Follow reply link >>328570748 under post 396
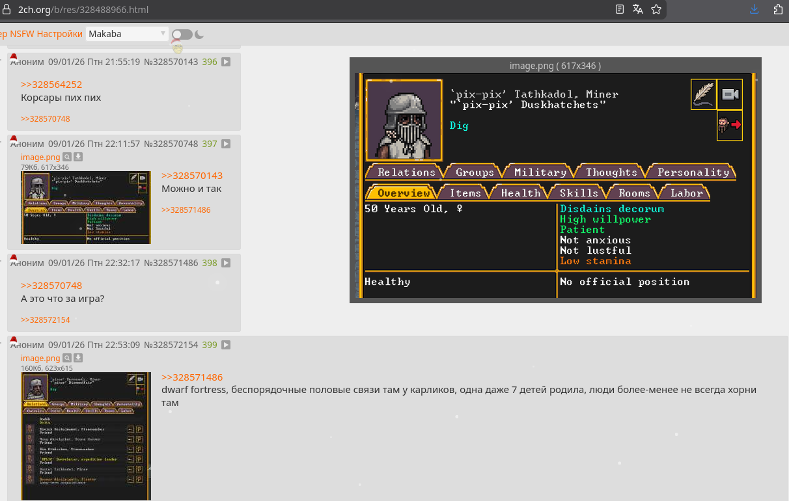This screenshot has height=501, width=789. [x=46, y=119]
